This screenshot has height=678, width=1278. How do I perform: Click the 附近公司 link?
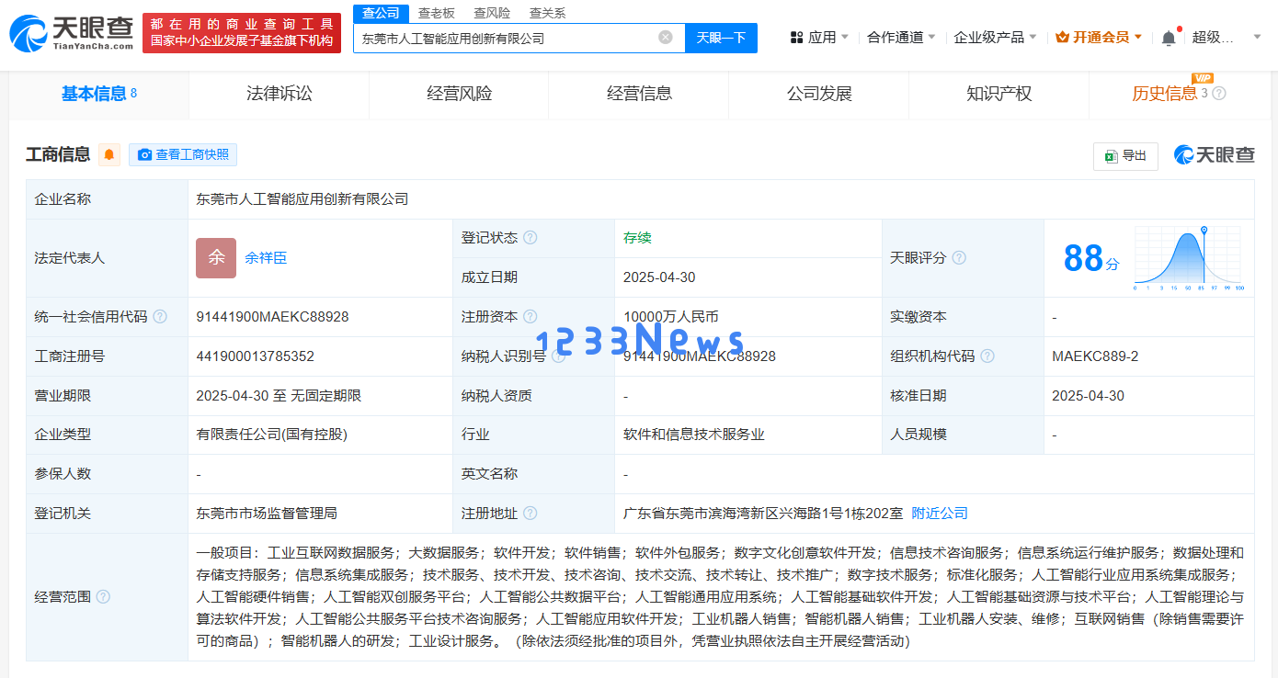coord(940,514)
